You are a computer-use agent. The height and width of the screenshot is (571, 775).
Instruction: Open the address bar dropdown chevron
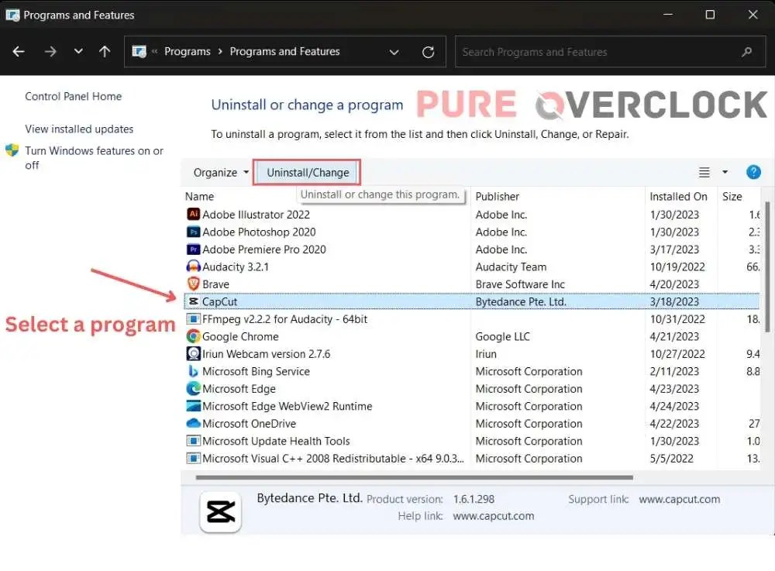click(394, 51)
